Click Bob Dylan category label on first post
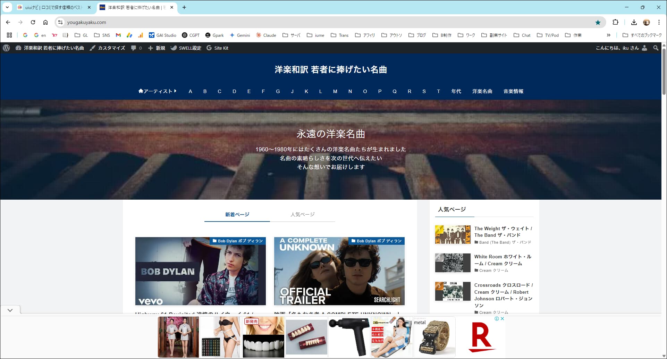 (x=237, y=241)
